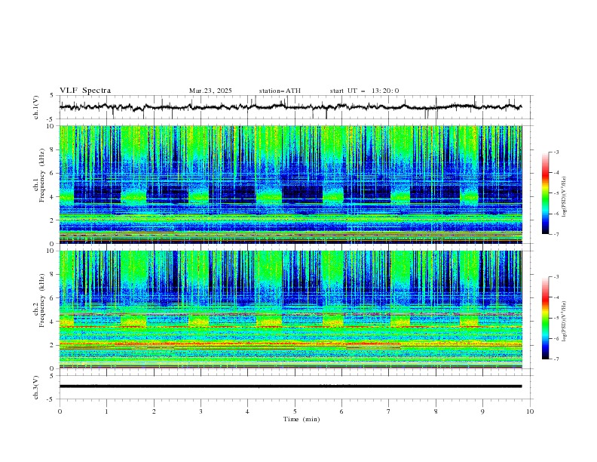Click the ch.1 spectrogram color bar

pos(546,193)
